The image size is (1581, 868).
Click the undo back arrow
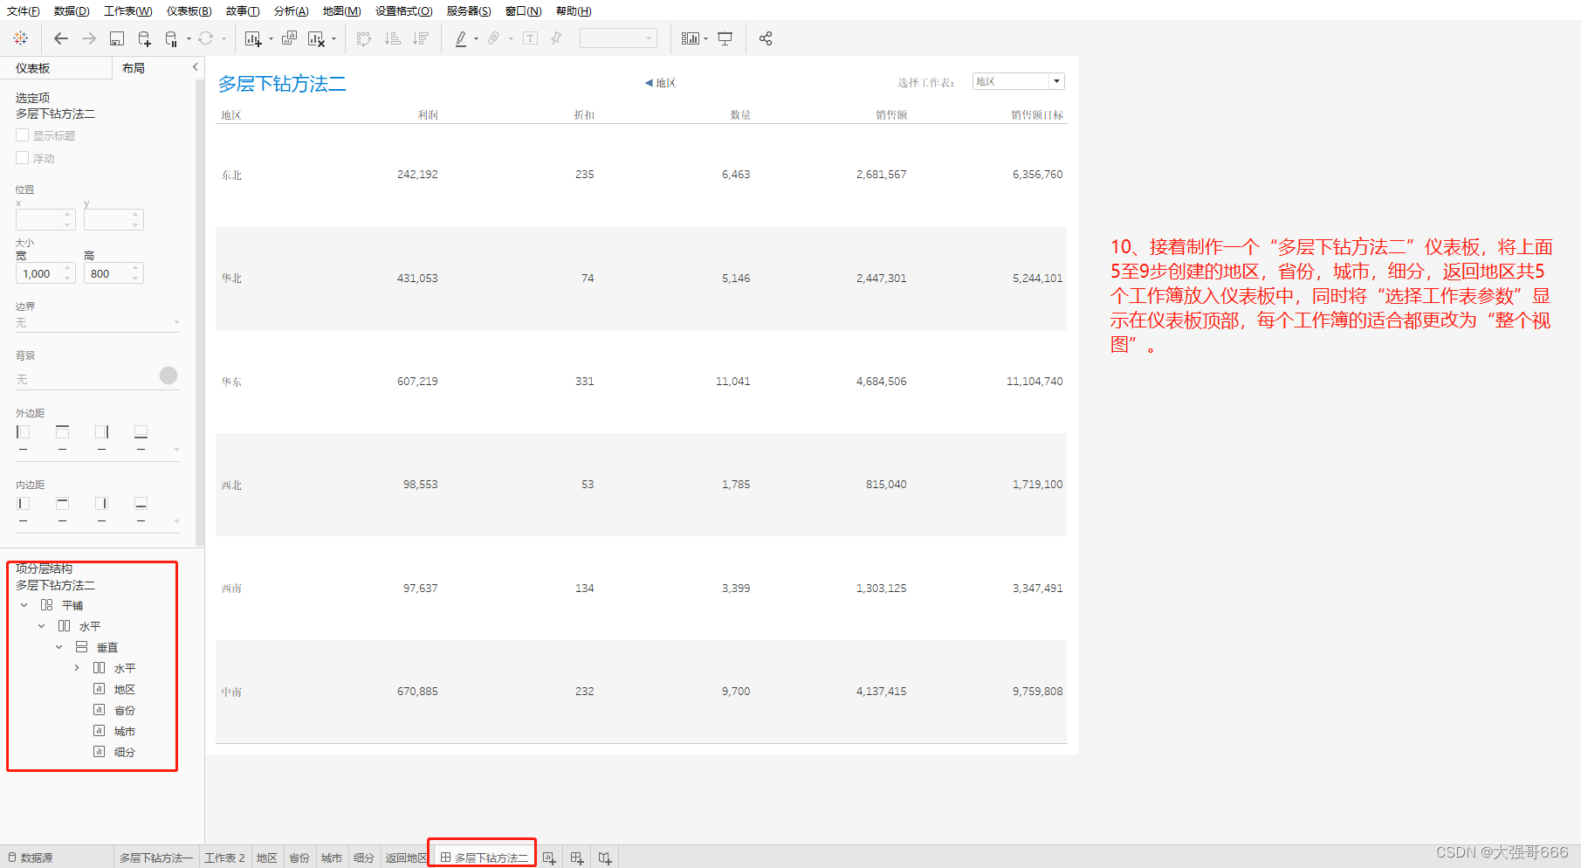61,38
